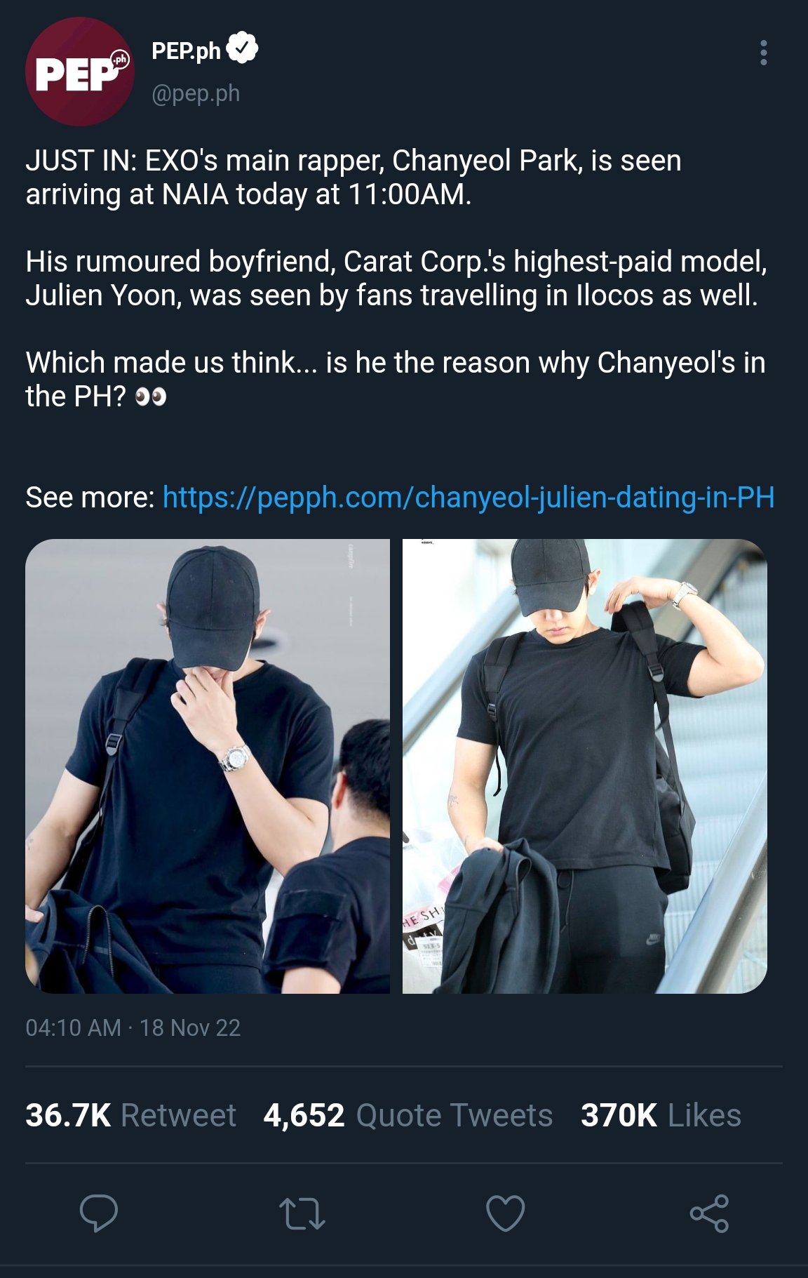View the right escalator photo
Viewport: 808px width, 1278px height.
click(585, 766)
